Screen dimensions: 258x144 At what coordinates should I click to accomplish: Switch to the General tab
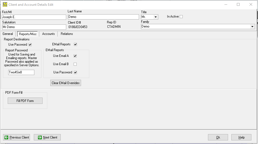click(8, 34)
